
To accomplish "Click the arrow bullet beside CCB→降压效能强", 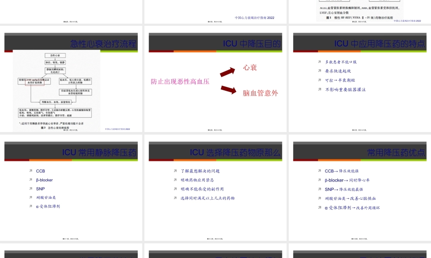I will pos(319,171).
